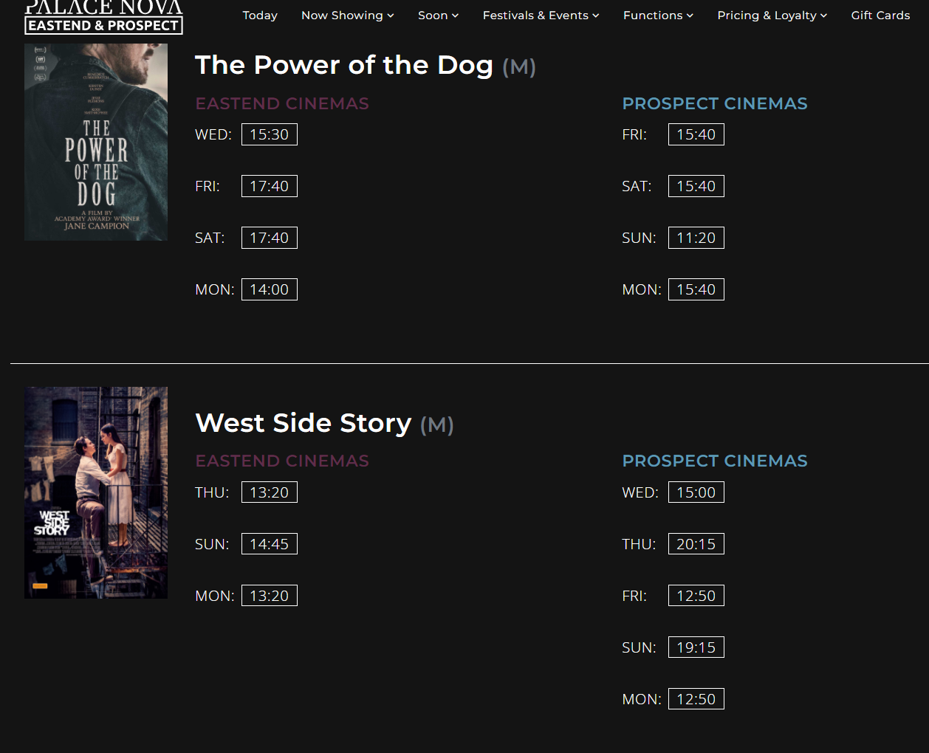Select Eastend WED 15:30 Power of the Dog session
Image resolution: width=929 pixels, height=753 pixels.
click(x=270, y=134)
